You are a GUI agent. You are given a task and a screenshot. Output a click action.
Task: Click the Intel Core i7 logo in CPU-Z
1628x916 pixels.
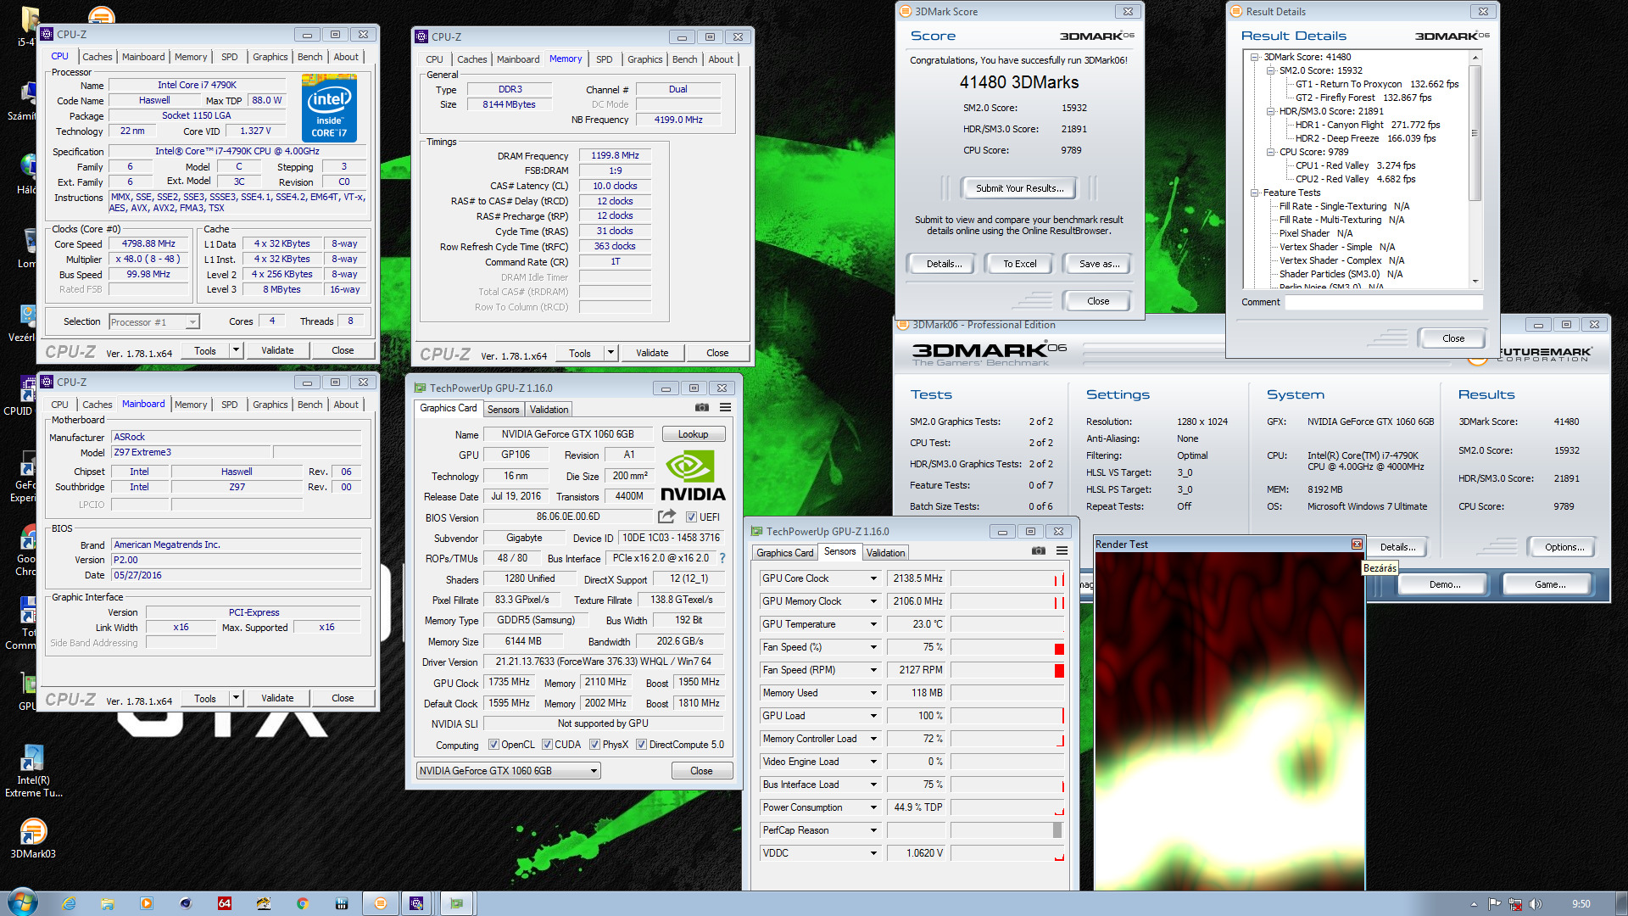[329, 108]
